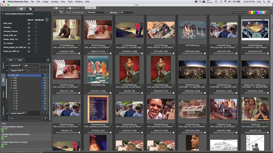Activate the magnifier loupe tool
The image size is (273, 153).
point(61,12)
